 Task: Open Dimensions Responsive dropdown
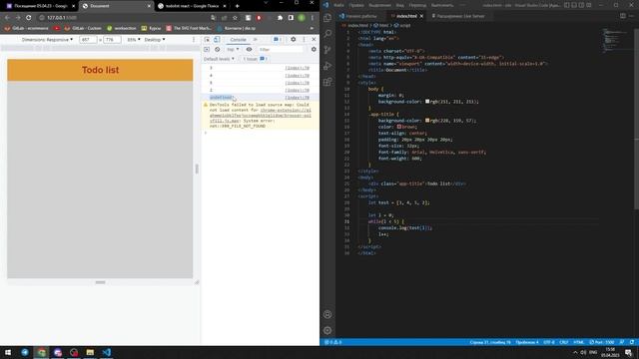coord(47,40)
